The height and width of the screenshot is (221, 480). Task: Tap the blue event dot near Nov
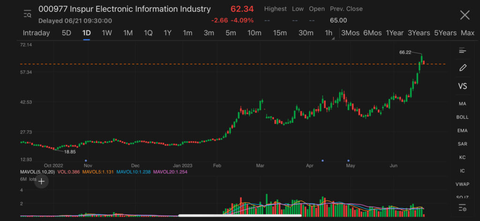[86, 161]
